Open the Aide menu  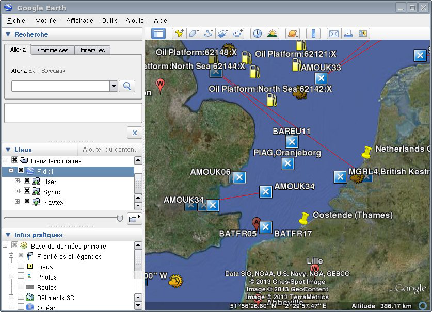tap(161, 21)
